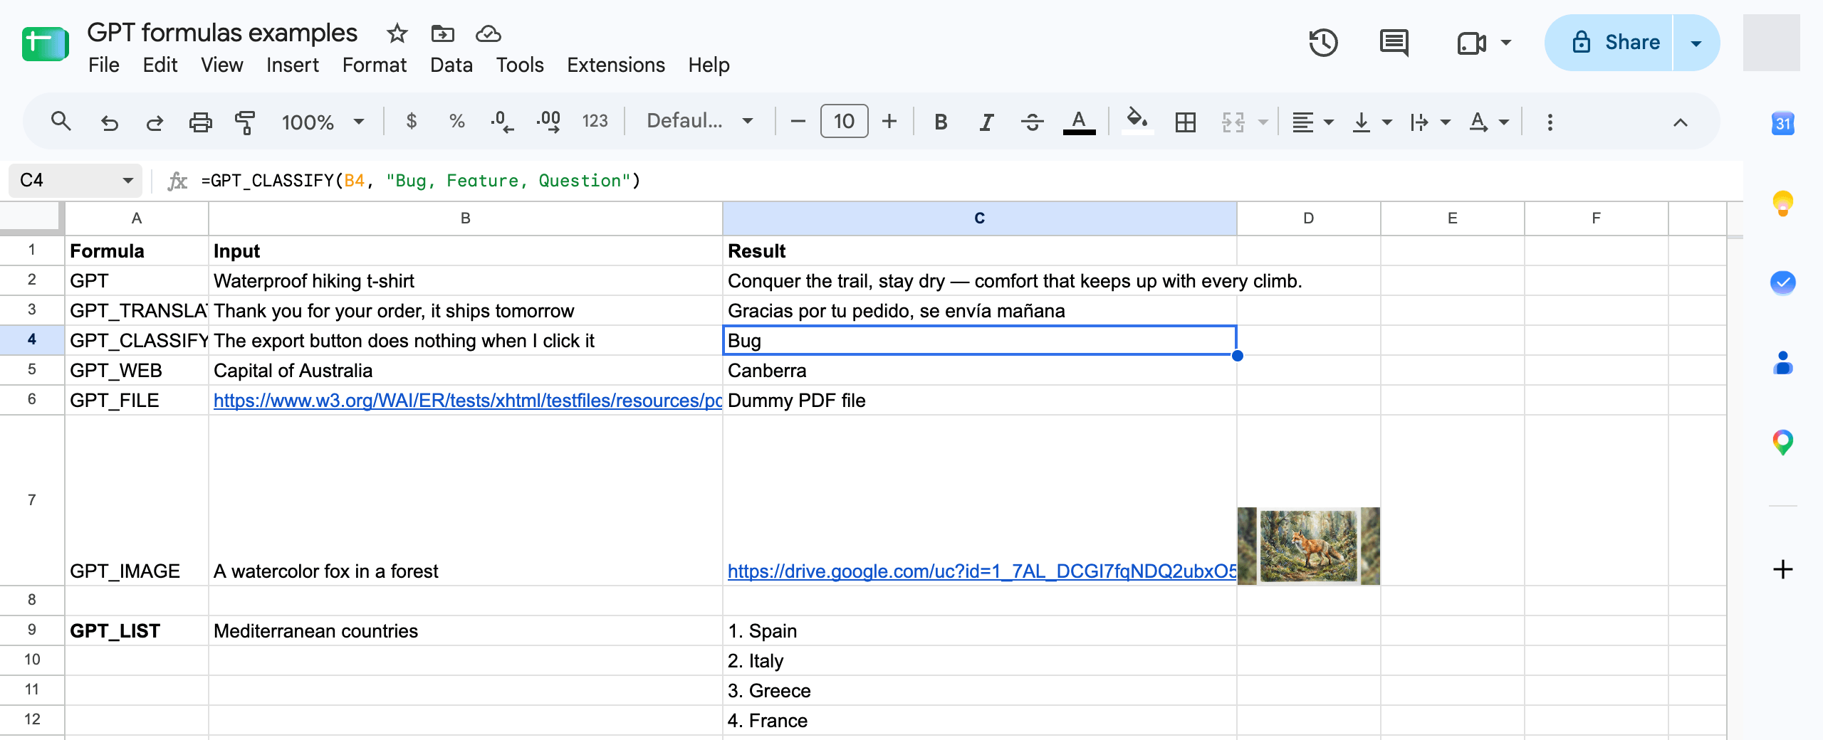
Task: Print the spreadsheet
Action: (x=200, y=122)
